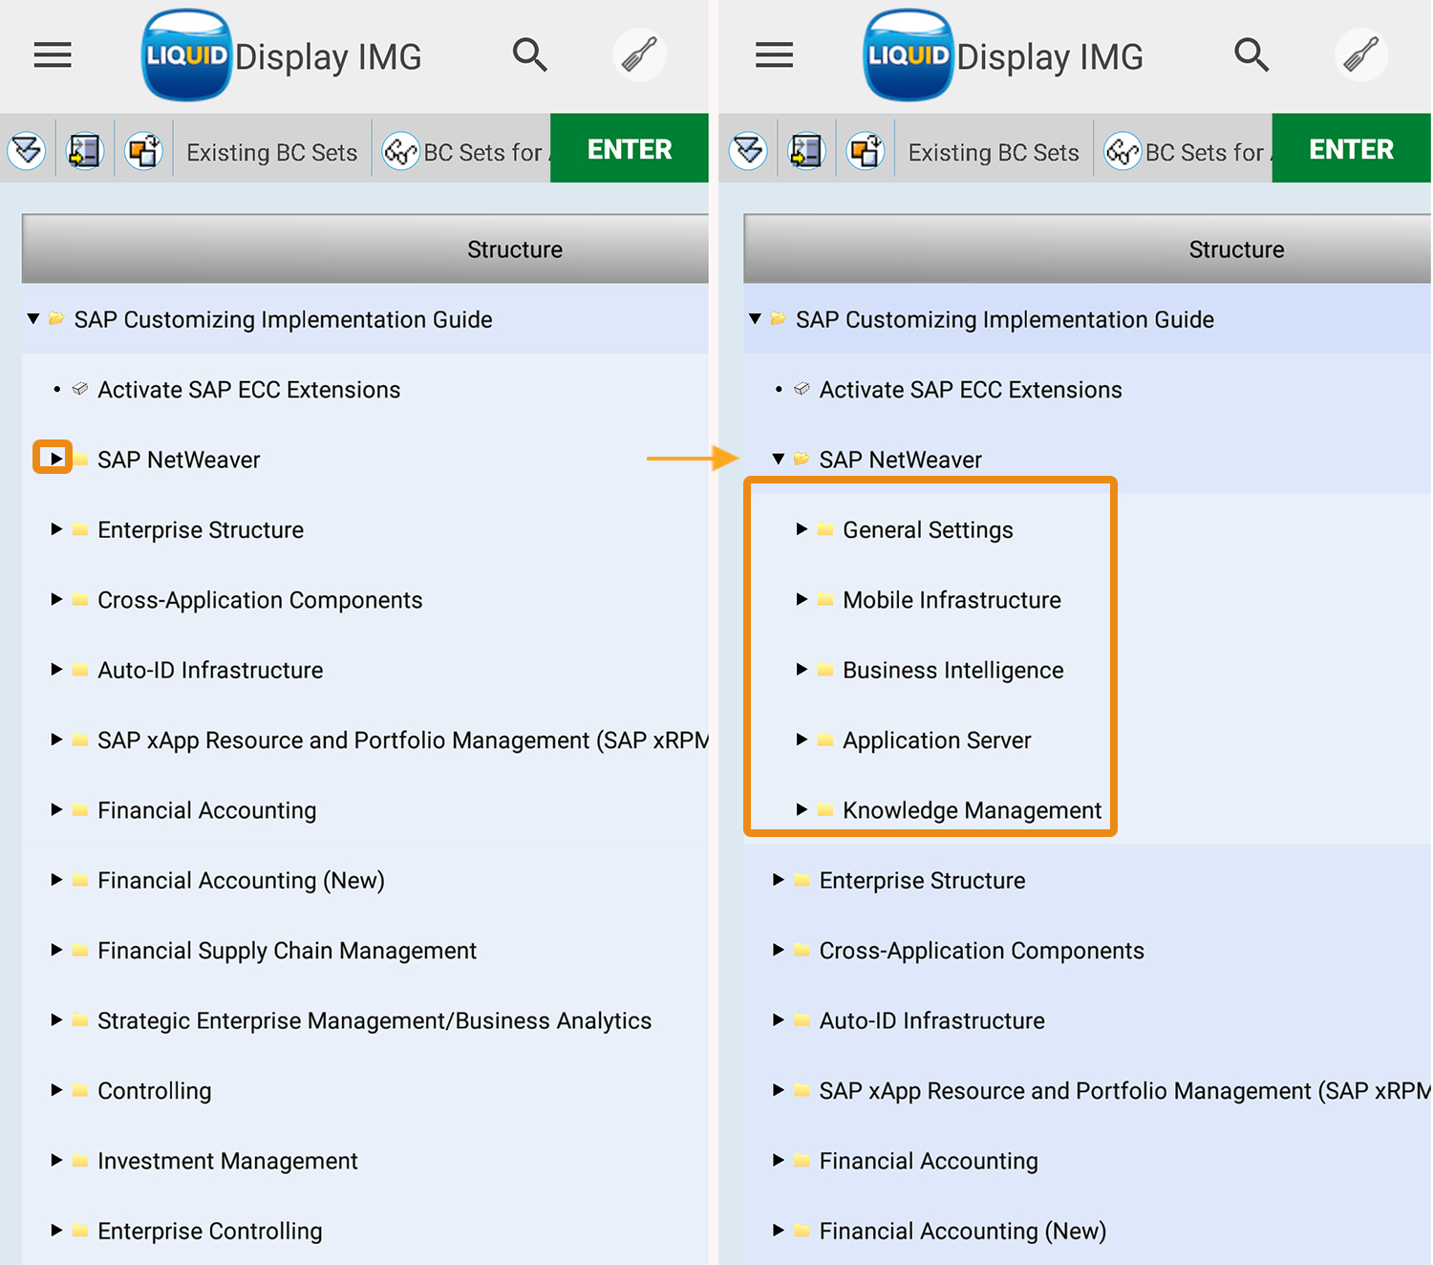Click the Activate SAP ECC Extensions icon in the right panel
This screenshot has height=1265, width=1433.
802,389
